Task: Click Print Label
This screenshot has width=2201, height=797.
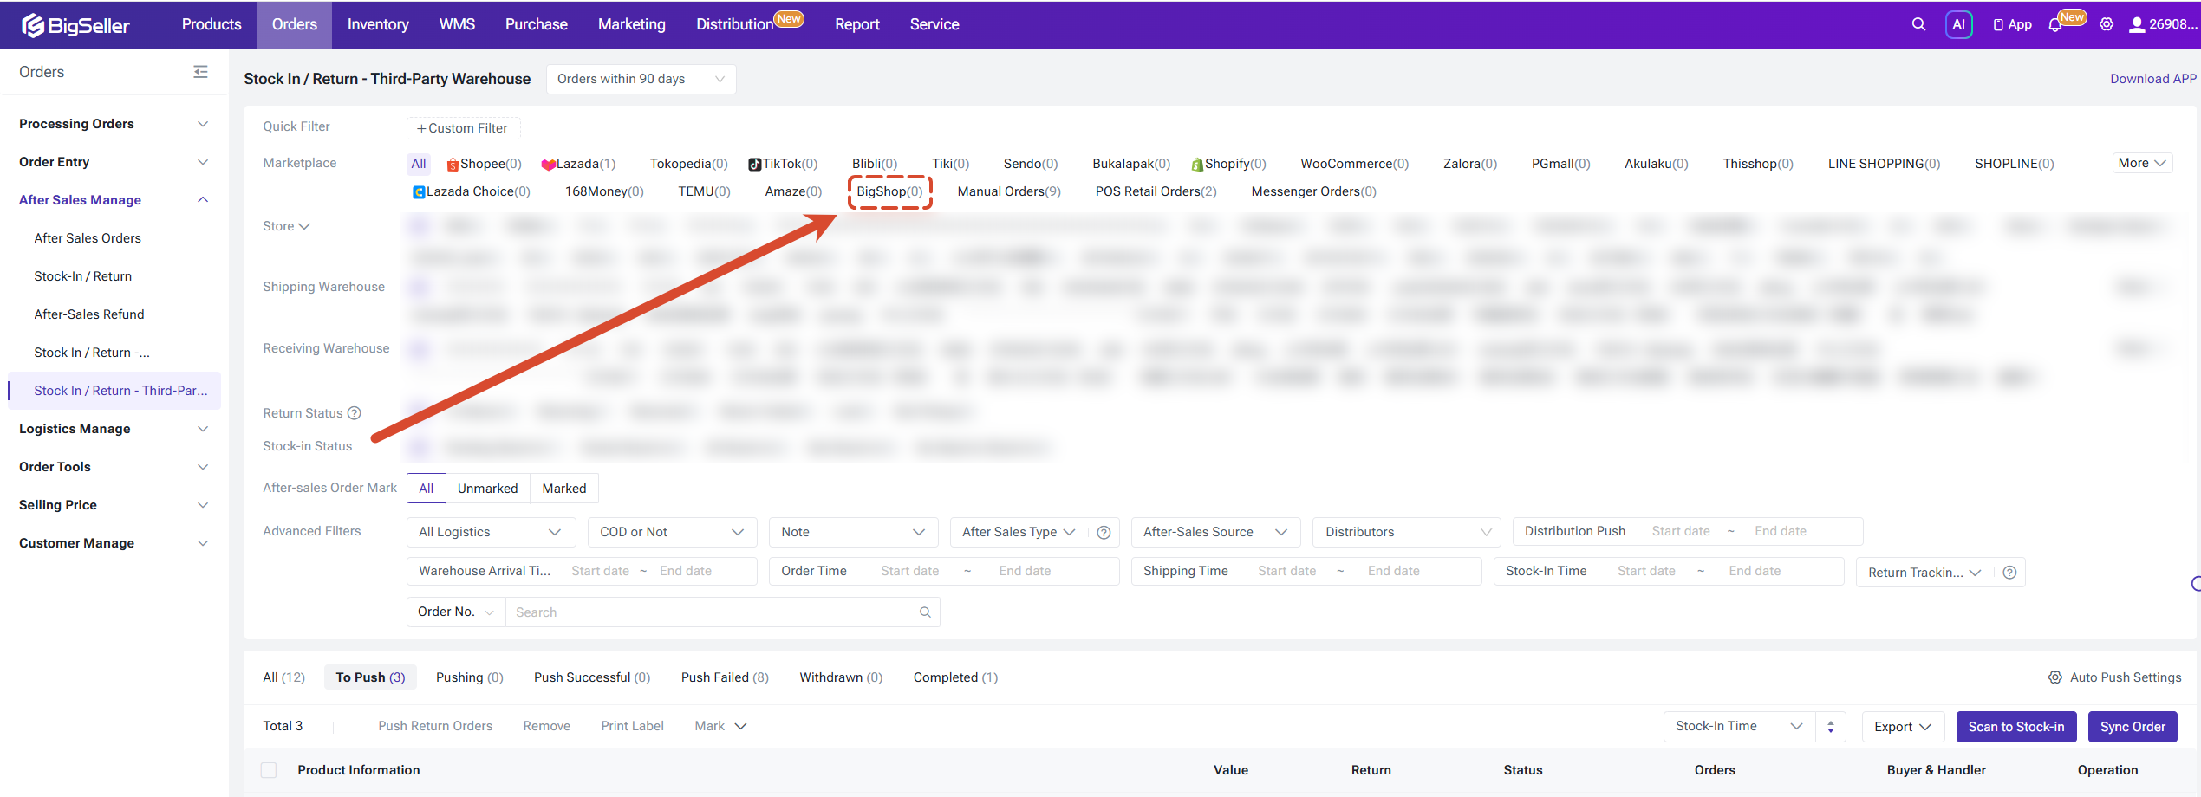Action: [633, 726]
